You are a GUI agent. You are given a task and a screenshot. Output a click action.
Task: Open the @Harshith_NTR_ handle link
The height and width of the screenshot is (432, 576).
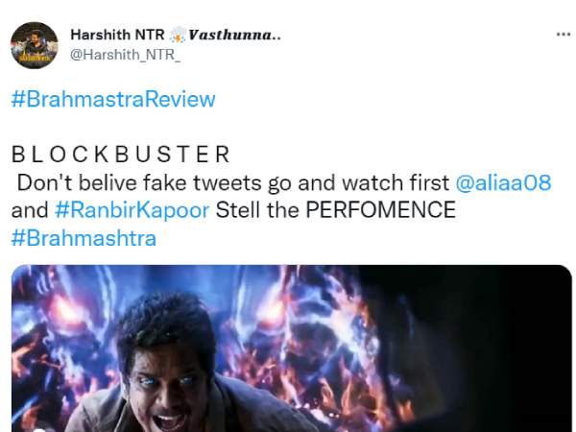(125, 55)
